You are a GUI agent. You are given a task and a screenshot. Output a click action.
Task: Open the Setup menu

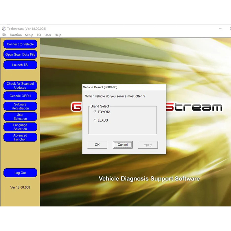point(29,35)
